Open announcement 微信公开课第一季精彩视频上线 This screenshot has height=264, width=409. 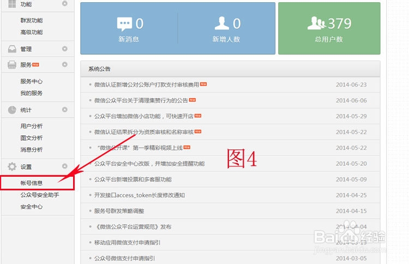pos(140,148)
